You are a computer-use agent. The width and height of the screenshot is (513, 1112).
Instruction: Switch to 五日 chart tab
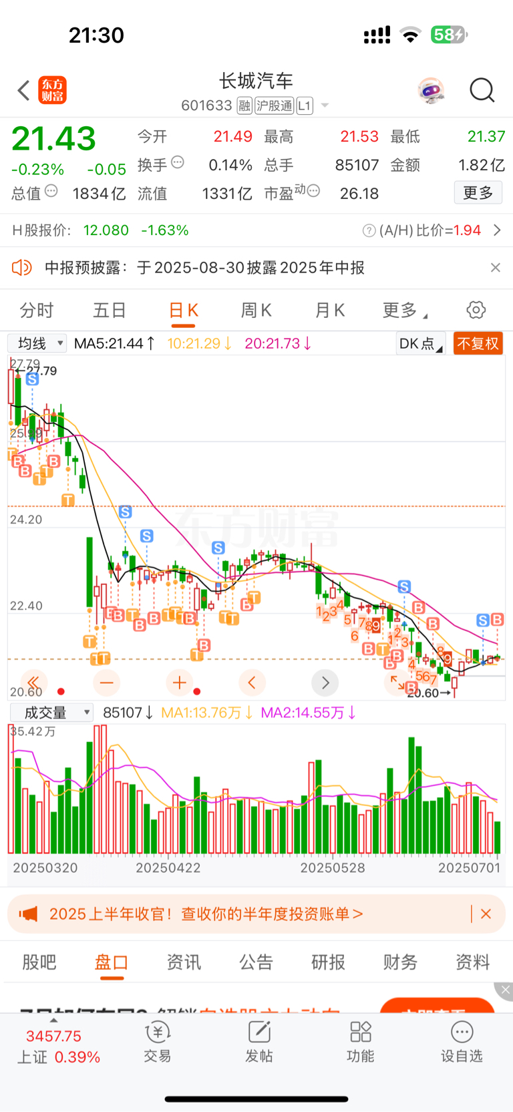[x=110, y=311]
